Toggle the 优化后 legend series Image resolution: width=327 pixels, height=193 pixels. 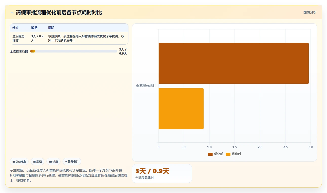[x=234, y=154]
